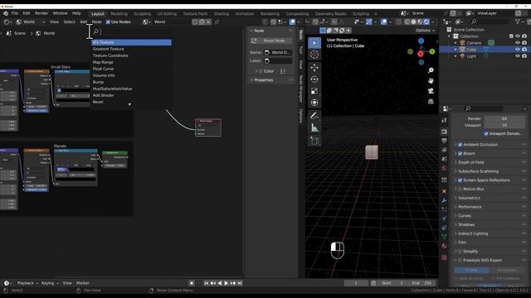Image resolution: width=531 pixels, height=298 pixels.
Task: Toggle Viewport Denoising checkbox
Action: [486, 134]
